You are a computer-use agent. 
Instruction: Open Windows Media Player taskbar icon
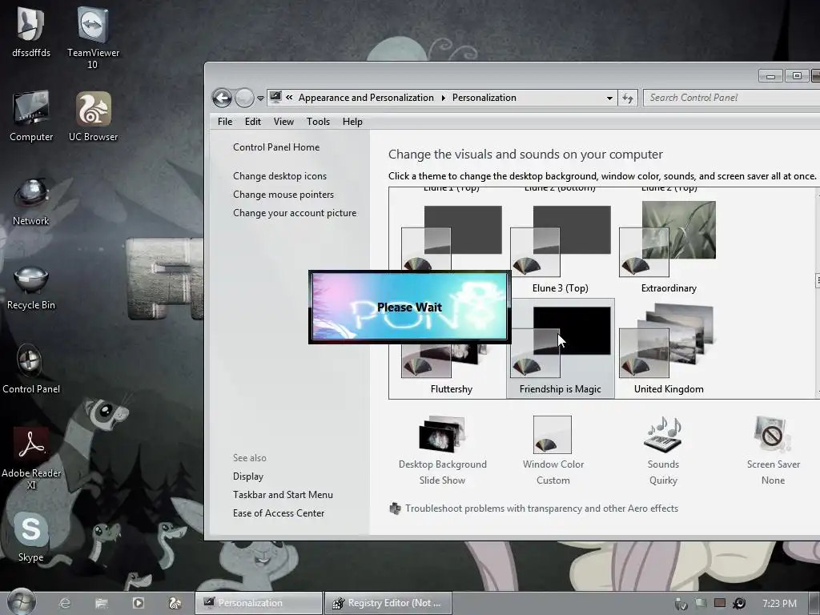[x=138, y=603]
